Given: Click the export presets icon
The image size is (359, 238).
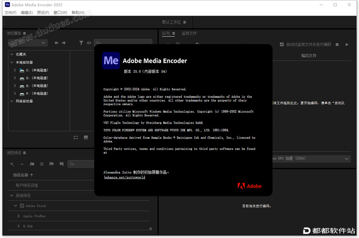Looking at the screenshot, I should (62, 164).
